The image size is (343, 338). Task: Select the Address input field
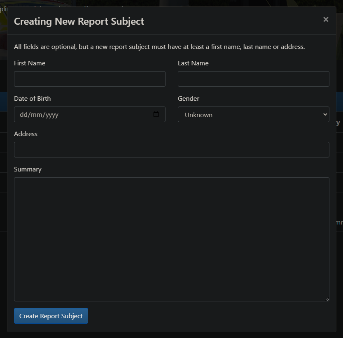[171, 150]
